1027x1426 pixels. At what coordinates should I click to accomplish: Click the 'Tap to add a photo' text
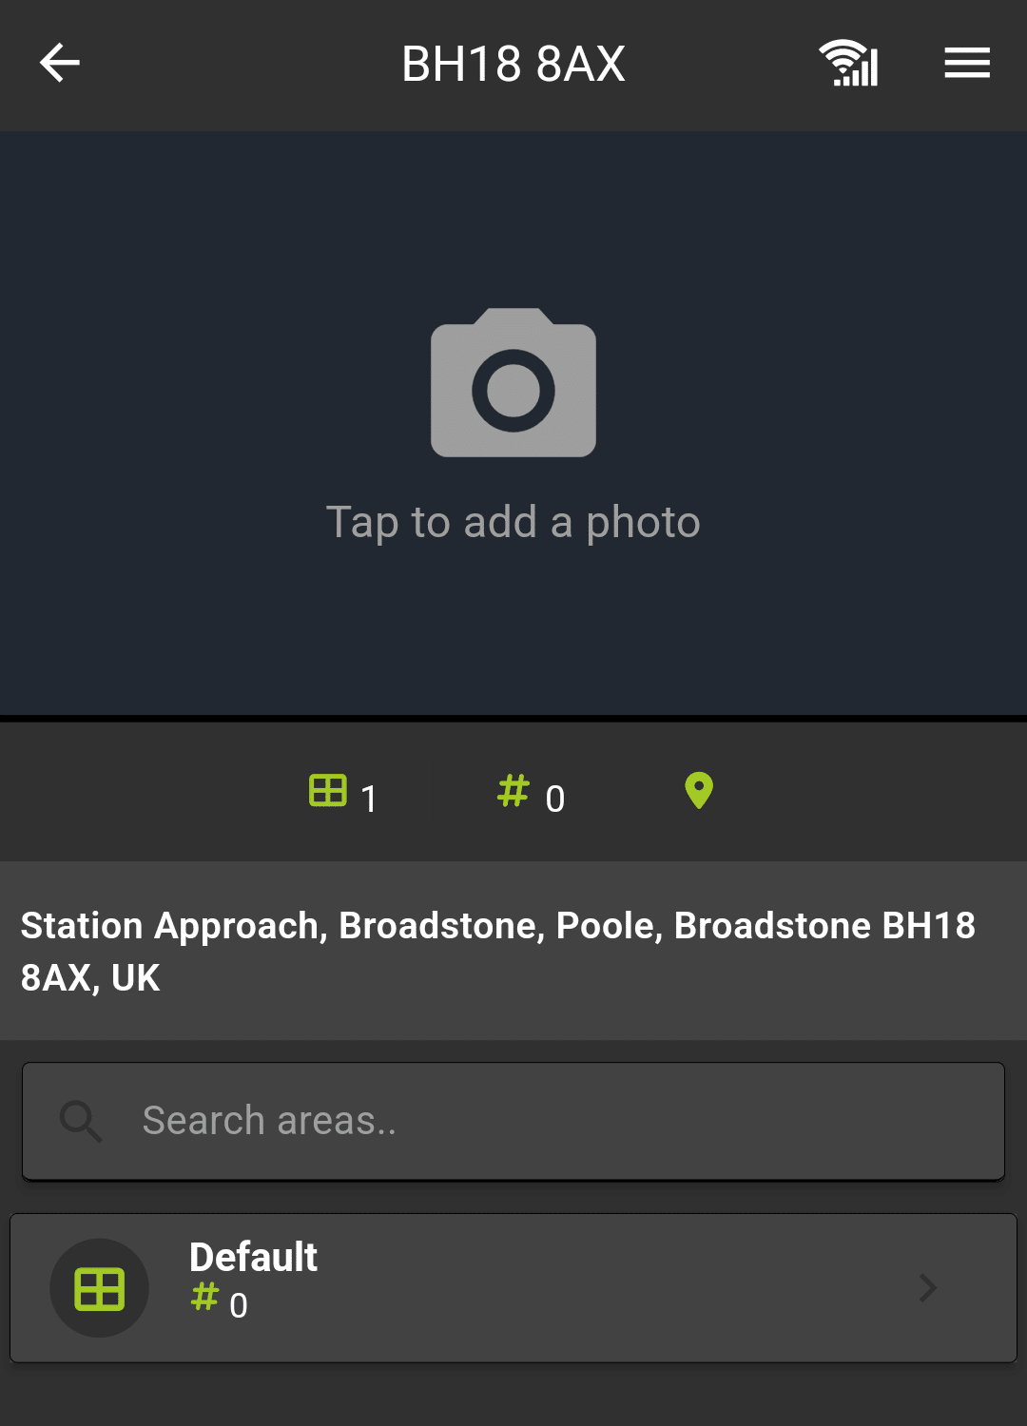pos(513,522)
